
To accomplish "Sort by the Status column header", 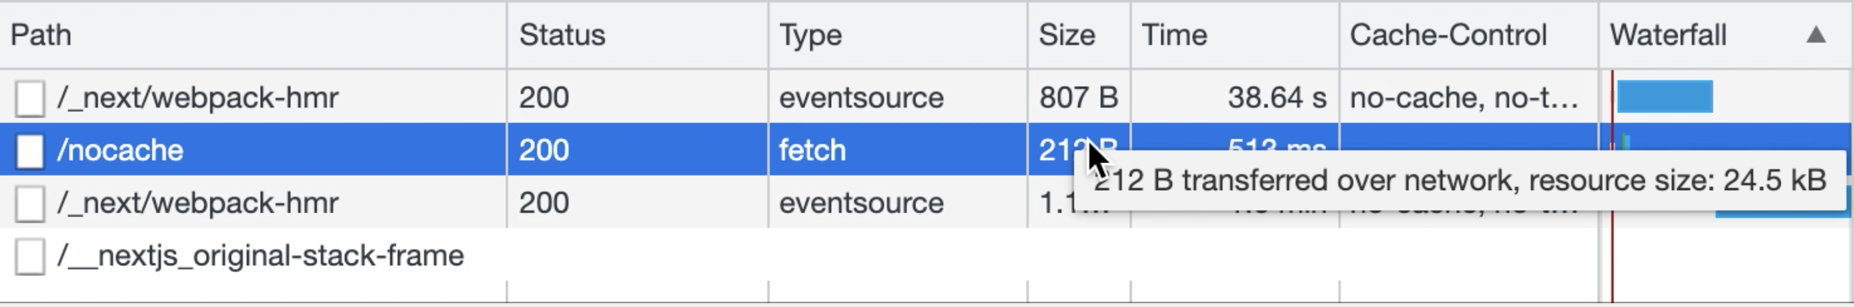I will (x=562, y=35).
